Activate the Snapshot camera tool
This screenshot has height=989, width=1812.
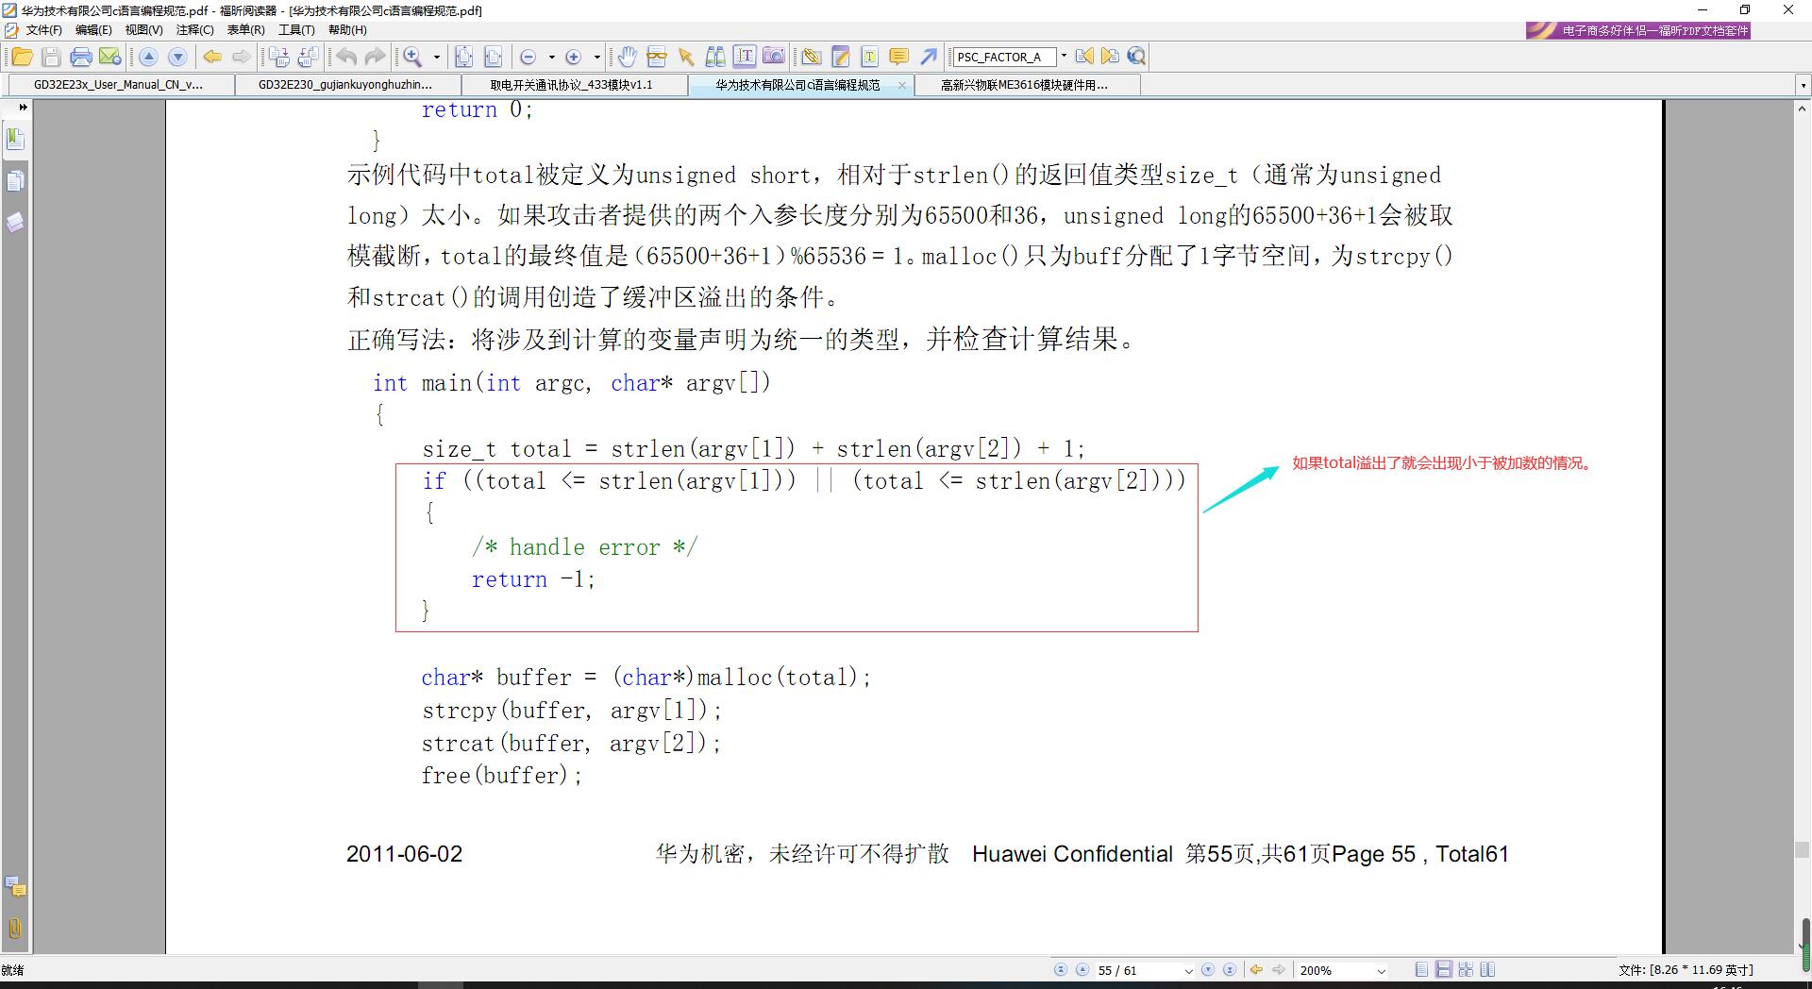click(774, 57)
